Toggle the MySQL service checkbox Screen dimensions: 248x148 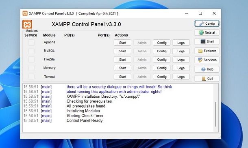[x=31, y=51]
